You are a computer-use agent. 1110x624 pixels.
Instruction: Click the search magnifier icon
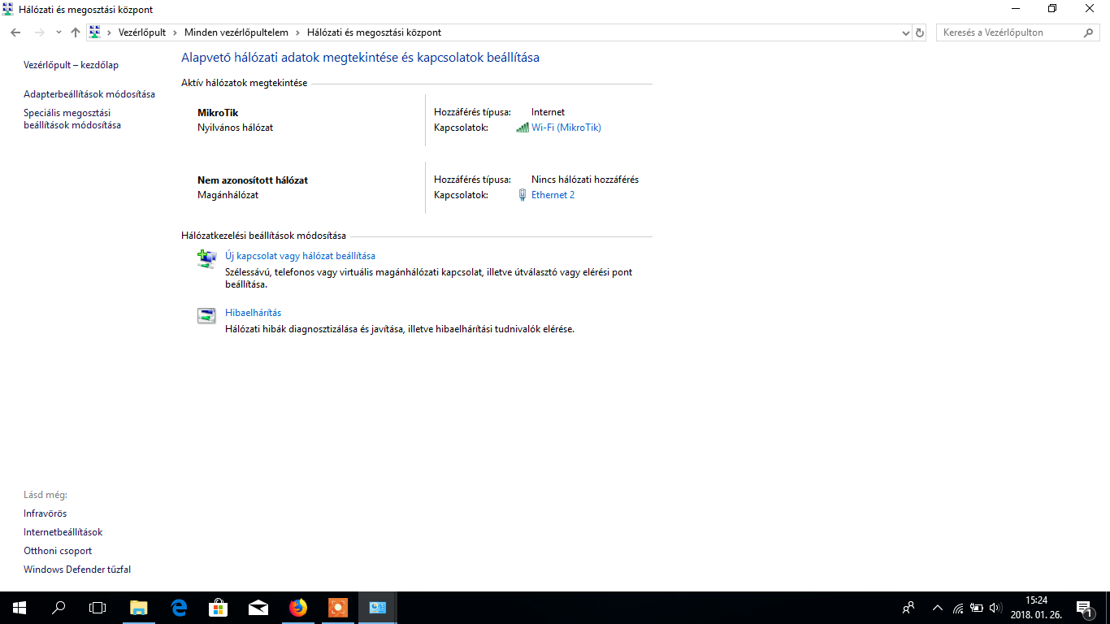(1089, 32)
